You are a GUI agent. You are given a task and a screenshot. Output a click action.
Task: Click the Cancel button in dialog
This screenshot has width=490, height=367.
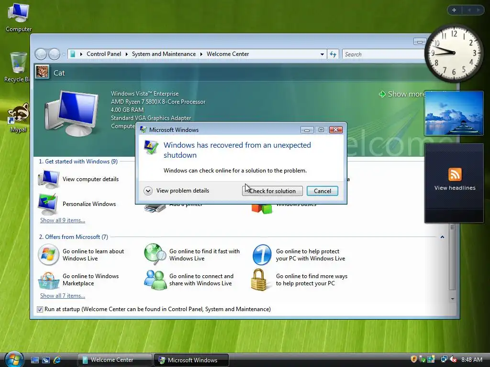click(322, 191)
